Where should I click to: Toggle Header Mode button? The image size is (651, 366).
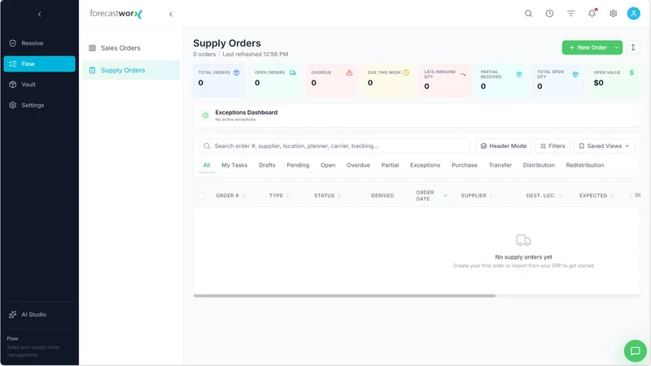(x=503, y=146)
